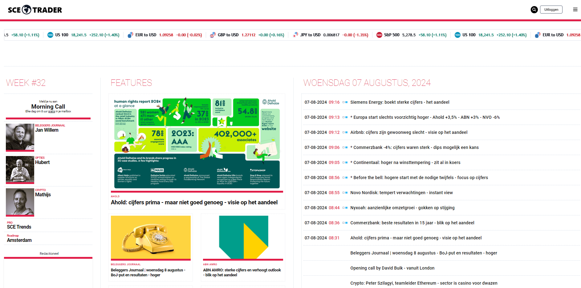The height and width of the screenshot is (288, 581).
Task: Click the second US 100 ticker icon
Action: coord(457,35)
